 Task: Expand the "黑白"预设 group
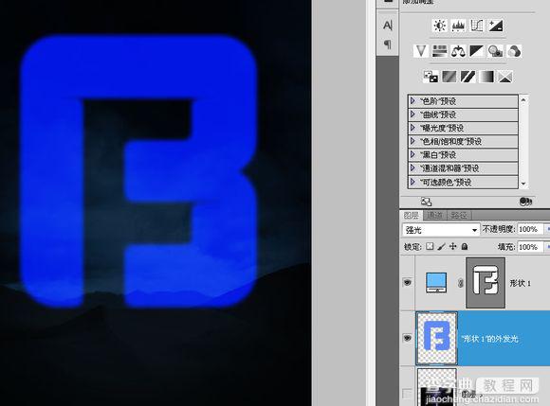point(412,154)
